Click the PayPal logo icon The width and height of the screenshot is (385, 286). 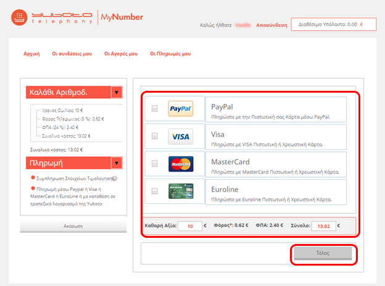[180, 109]
